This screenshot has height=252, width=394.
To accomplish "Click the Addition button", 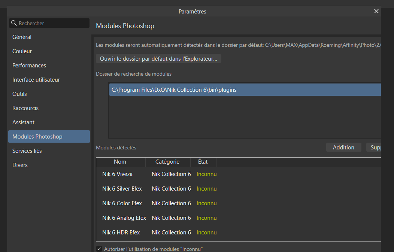I will [x=343, y=148].
